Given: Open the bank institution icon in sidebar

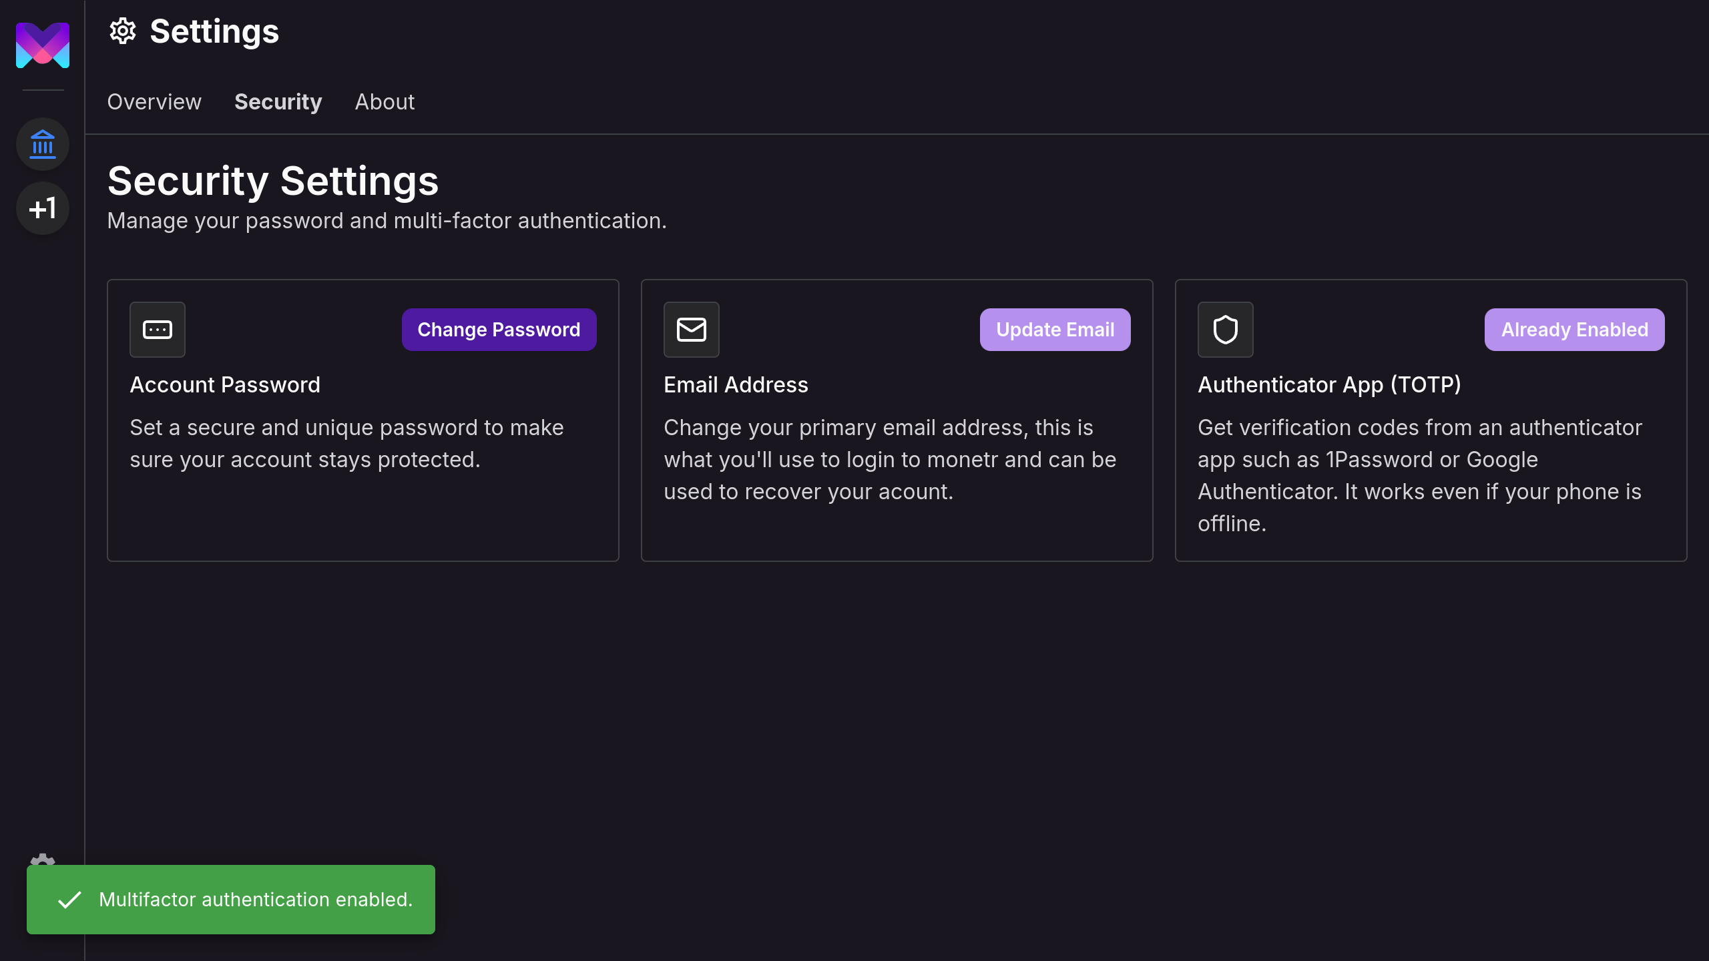Looking at the screenshot, I should pyautogui.click(x=43, y=144).
